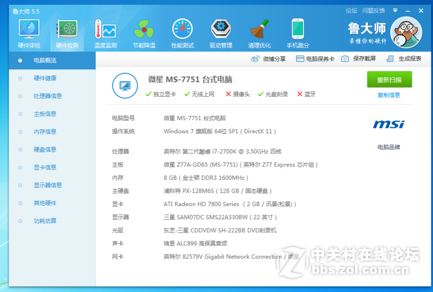Click the 微博分享 Weibo icon

click(255, 59)
